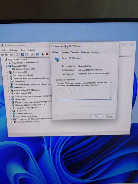Click the blue question mark Help icon

tap(22, 54)
